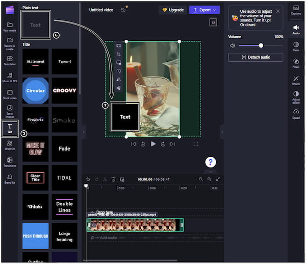Viewport: 306px width, 264px height.
Task: Click the Untitled video name field
Action: coord(101,10)
